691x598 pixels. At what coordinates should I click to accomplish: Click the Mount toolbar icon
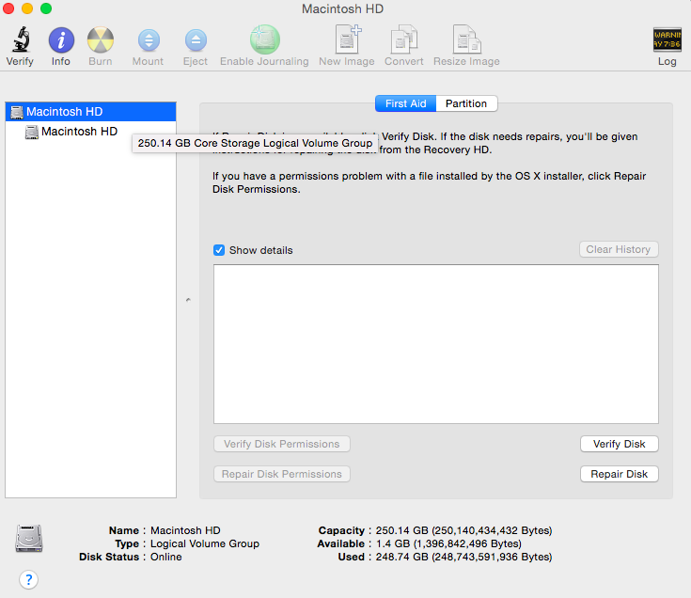149,40
